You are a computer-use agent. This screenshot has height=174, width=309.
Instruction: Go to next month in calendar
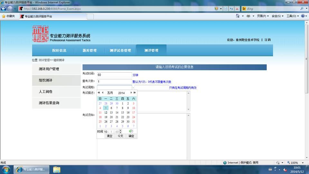coord(131,92)
